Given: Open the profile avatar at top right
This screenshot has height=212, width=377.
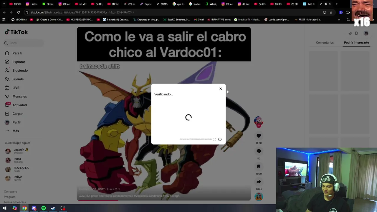Looking at the screenshot, I should [366, 33].
